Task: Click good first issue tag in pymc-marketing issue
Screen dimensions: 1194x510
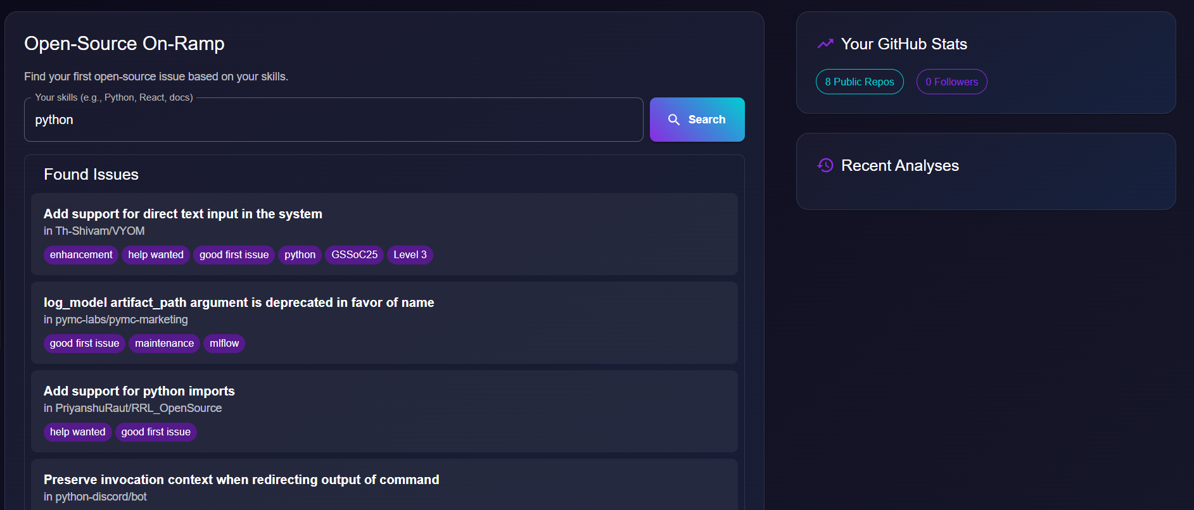Action: [x=84, y=343]
